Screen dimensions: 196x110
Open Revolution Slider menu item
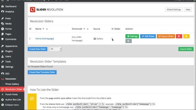pos(12,89)
